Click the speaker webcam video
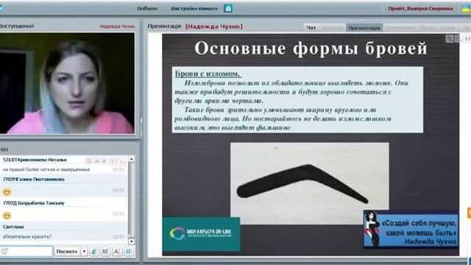This screenshot has width=471, height=265. (x=67, y=83)
